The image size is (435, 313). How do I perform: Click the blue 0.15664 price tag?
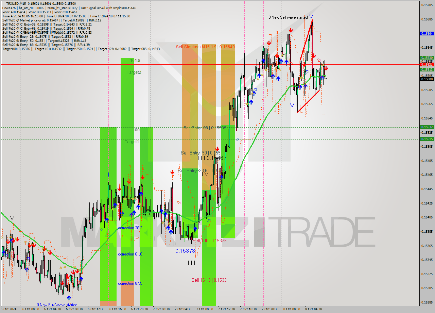point(427,34)
